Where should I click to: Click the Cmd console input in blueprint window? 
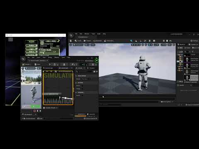pos(59,118)
